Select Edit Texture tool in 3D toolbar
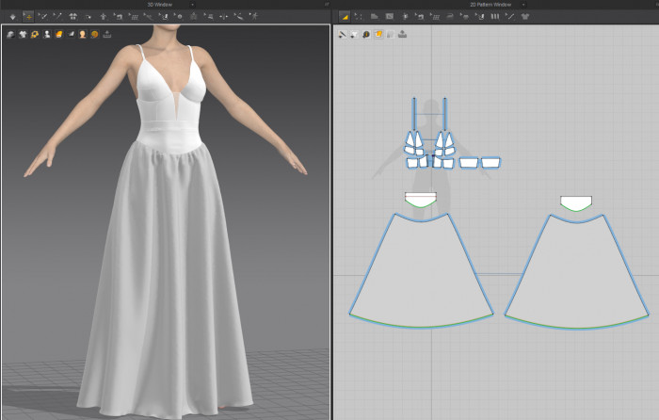 209,17
